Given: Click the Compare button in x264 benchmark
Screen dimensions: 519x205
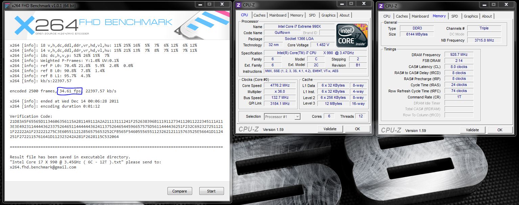Looking at the screenshot, I should click(180, 191).
